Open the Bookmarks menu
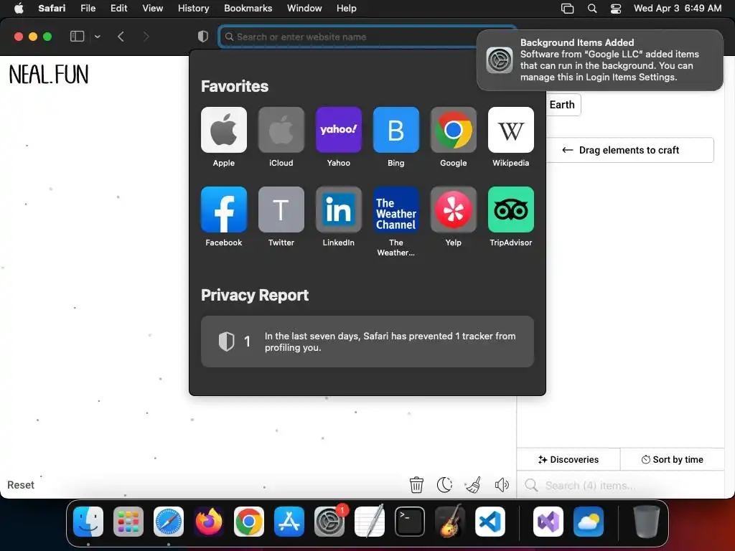Viewport: 735px width, 551px height. pyautogui.click(x=248, y=9)
